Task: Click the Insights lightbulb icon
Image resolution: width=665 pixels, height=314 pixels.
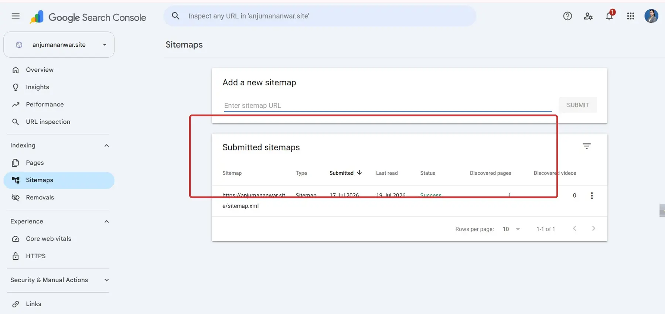Action: 16,87
